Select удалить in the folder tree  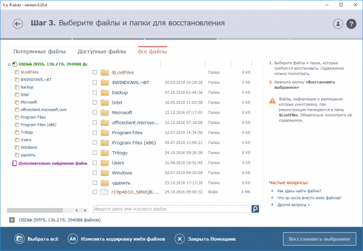click(28, 155)
